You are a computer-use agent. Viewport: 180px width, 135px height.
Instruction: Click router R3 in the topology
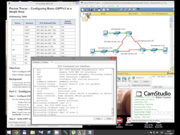142,50
